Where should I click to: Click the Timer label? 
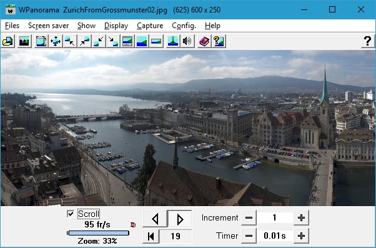pos(227,236)
